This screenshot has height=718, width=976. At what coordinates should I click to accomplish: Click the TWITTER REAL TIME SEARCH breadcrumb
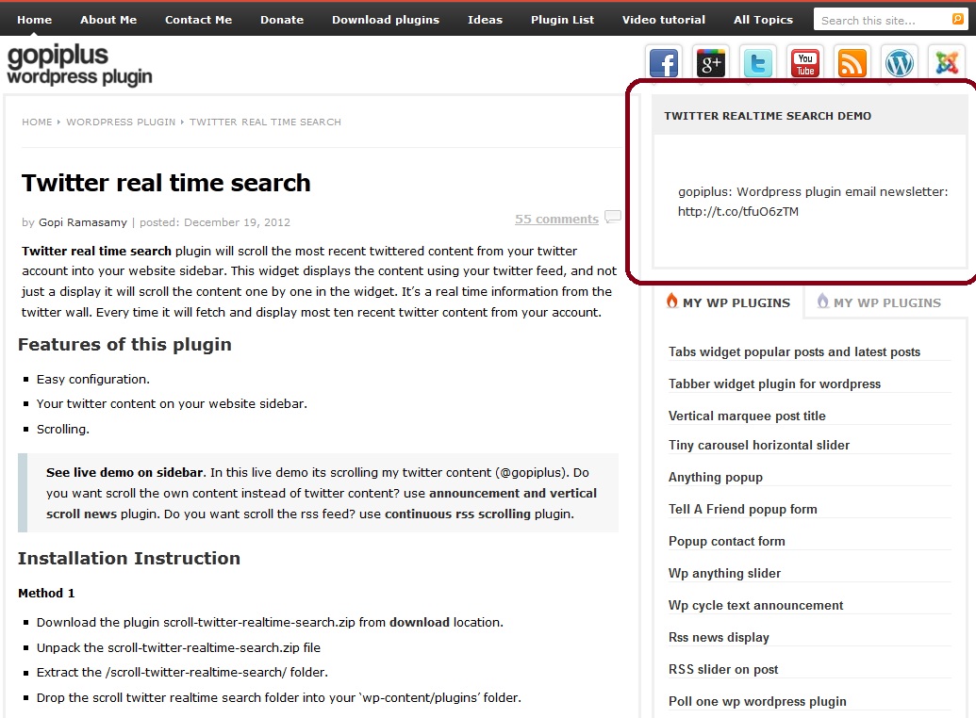pos(265,122)
